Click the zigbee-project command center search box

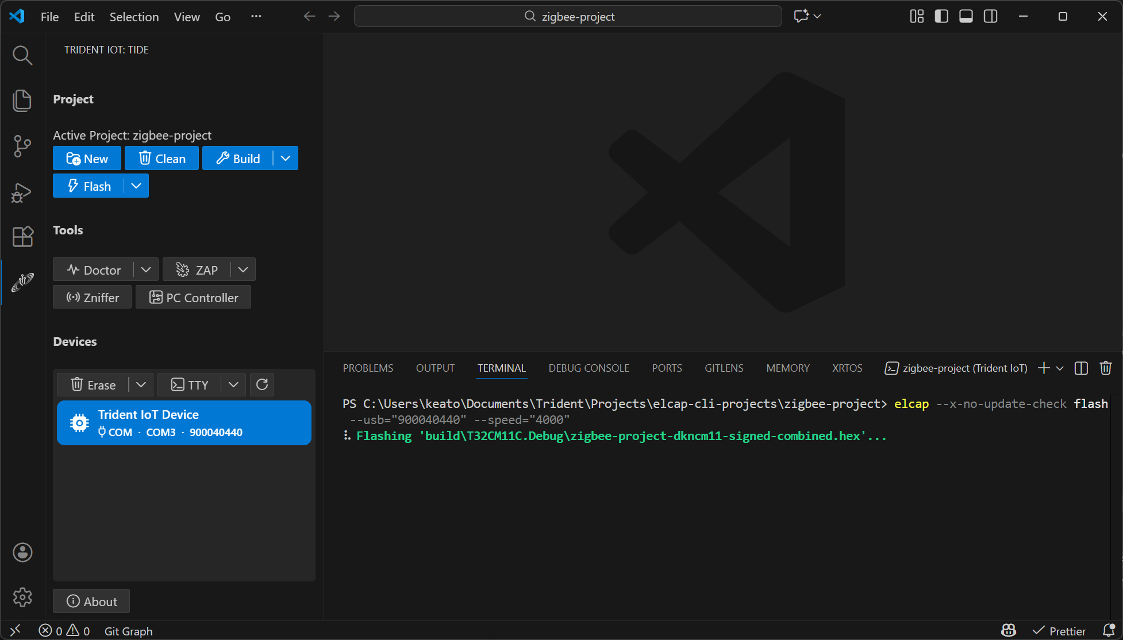point(568,17)
